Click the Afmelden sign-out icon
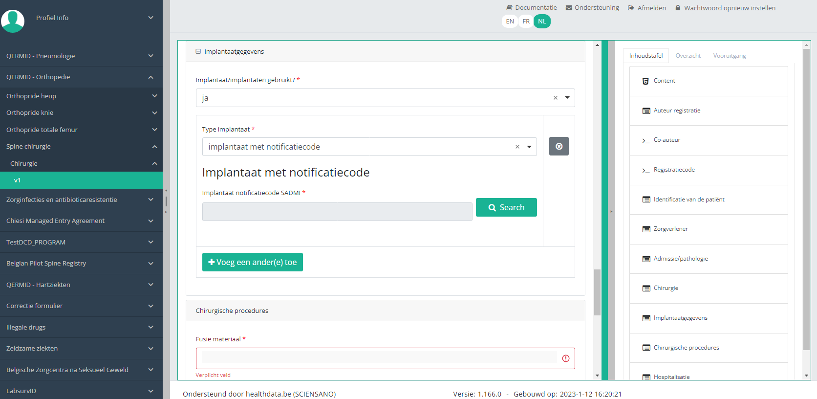The image size is (817, 399). point(631,8)
